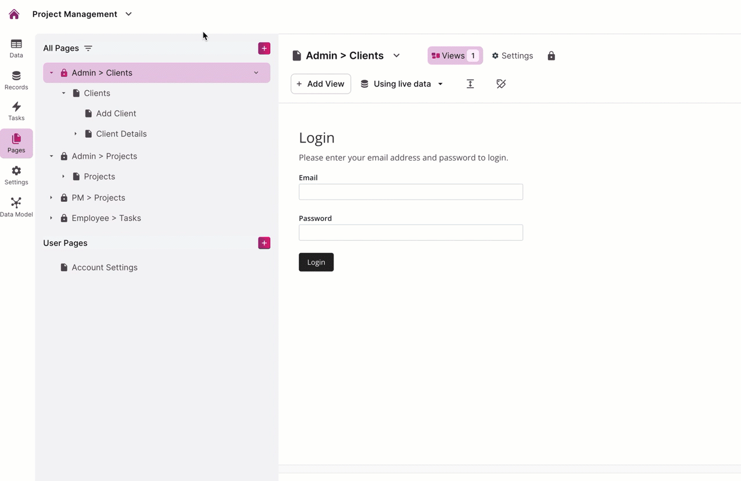Click the filter icon beside All Pages
Image resolution: width=741 pixels, height=481 pixels.
[x=88, y=48]
